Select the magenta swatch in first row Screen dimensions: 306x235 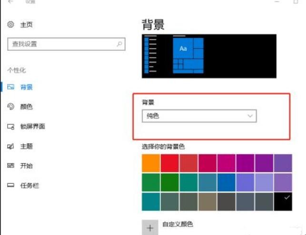[x=227, y=163]
